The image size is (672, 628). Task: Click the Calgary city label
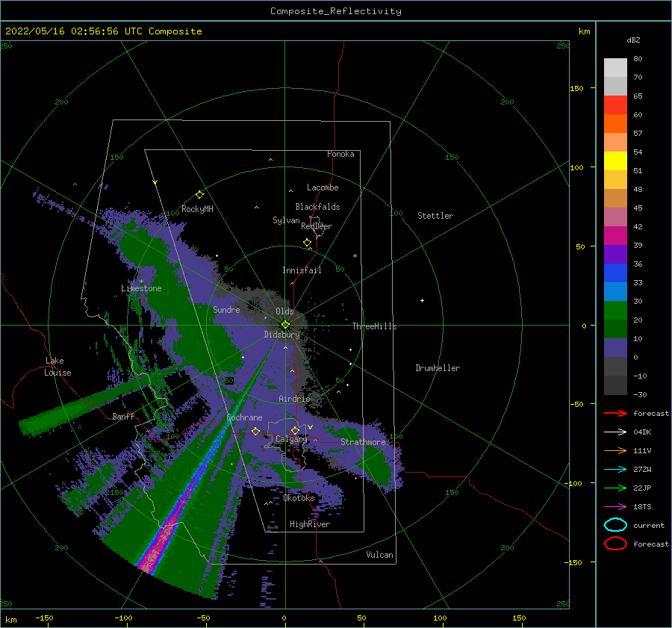(x=291, y=439)
